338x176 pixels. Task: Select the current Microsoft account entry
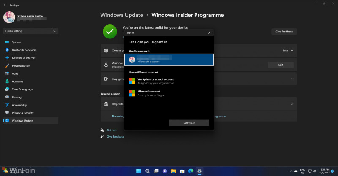[169, 60]
